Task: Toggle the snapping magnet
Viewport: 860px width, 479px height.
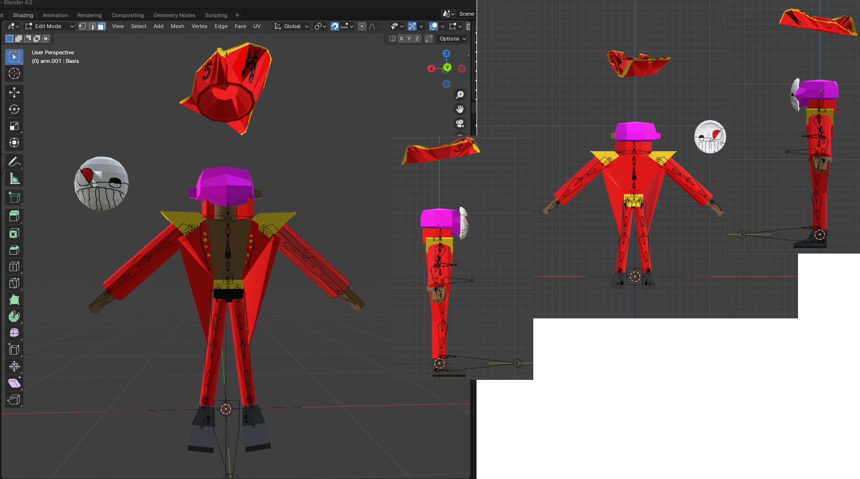Action: click(335, 26)
